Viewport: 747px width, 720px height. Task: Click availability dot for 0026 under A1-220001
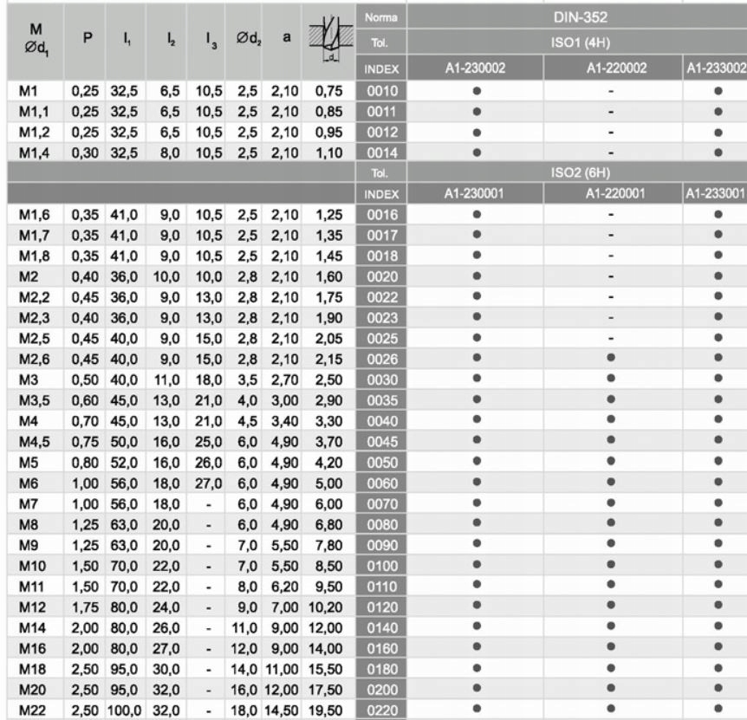pos(611,358)
